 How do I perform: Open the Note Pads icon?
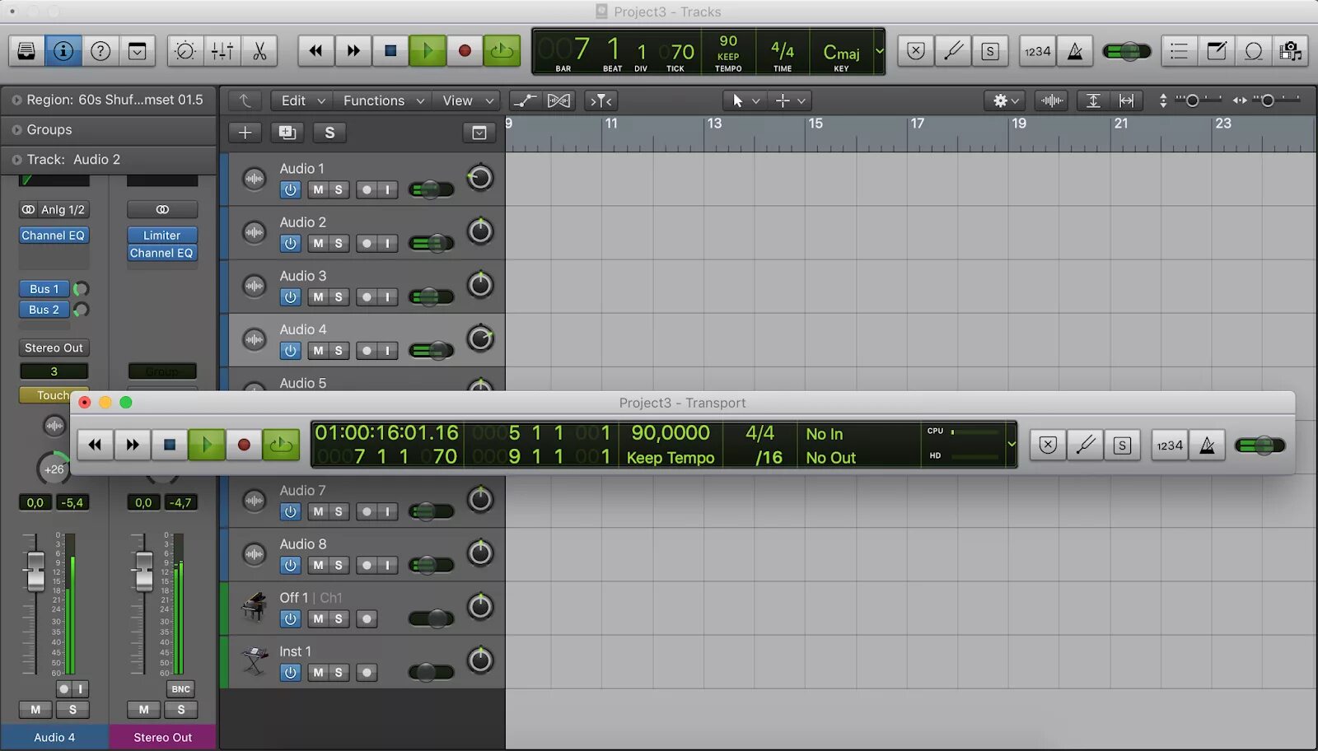[x=1217, y=51]
